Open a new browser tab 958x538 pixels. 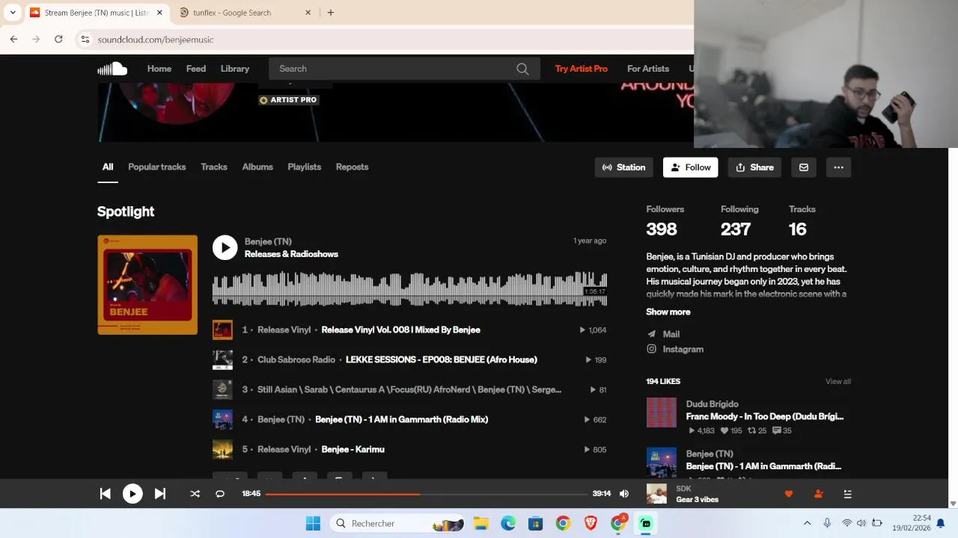click(x=331, y=13)
